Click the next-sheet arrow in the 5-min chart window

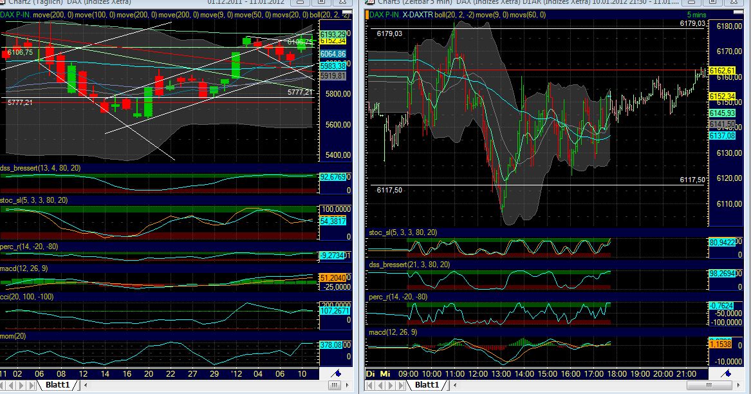391,385
